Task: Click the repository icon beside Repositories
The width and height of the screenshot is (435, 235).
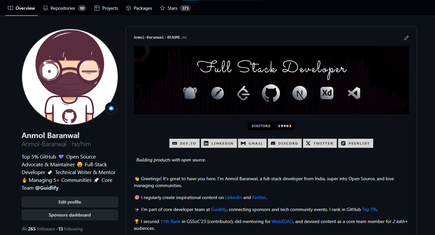Action: point(46,8)
